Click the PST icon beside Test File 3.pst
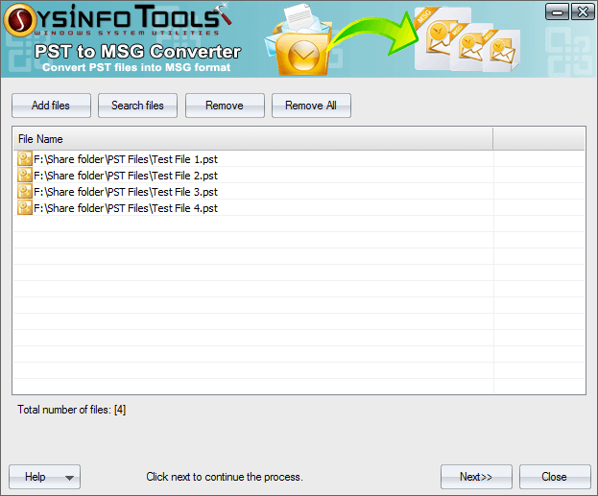This screenshot has width=598, height=496. 25,192
